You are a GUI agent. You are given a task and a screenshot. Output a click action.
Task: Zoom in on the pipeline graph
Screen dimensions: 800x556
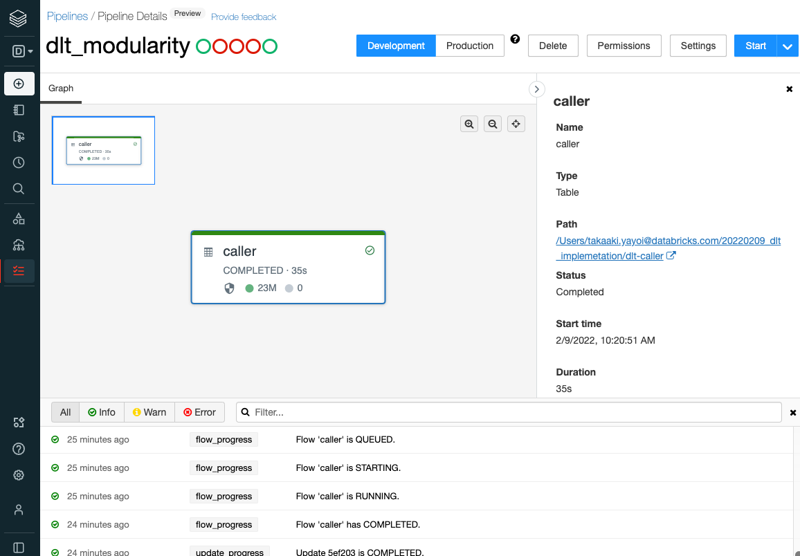click(469, 124)
